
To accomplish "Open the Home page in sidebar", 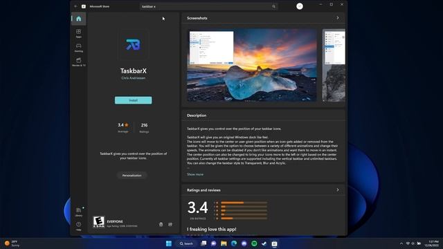I will coord(78,19).
